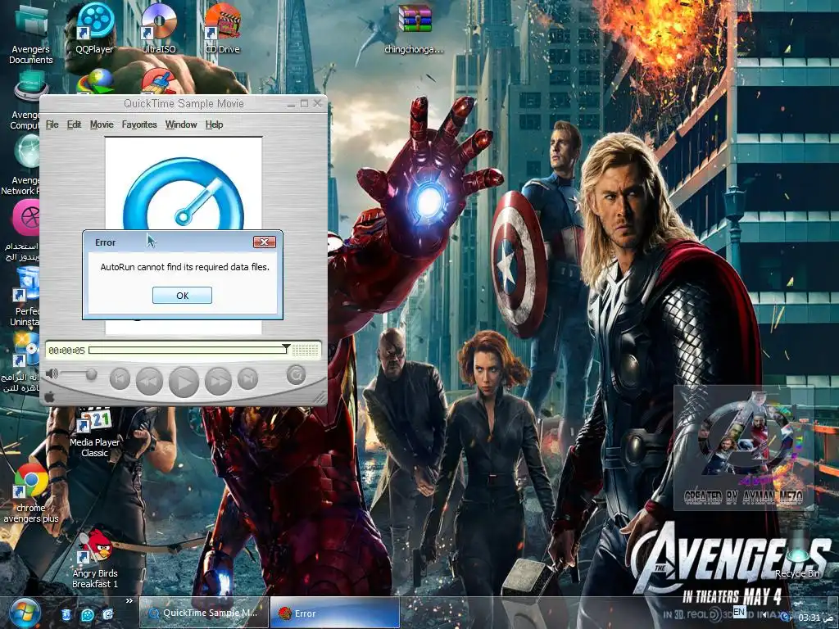Click the Avengers created-by desktop gadget
The image size is (839, 629).
pyautogui.click(x=744, y=448)
